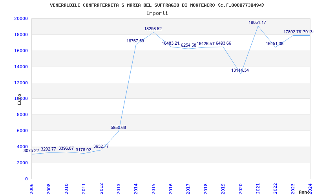Click the x-axis year 2014
The image size is (314, 196).
point(136,189)
